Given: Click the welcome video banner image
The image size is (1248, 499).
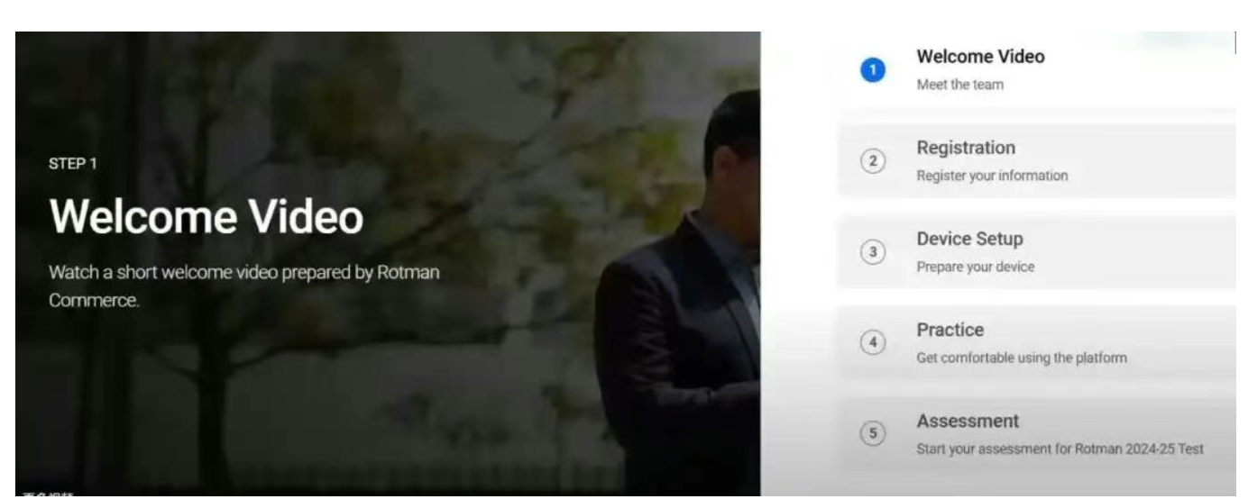Looking at the screenshot, I should click(388, 263).
